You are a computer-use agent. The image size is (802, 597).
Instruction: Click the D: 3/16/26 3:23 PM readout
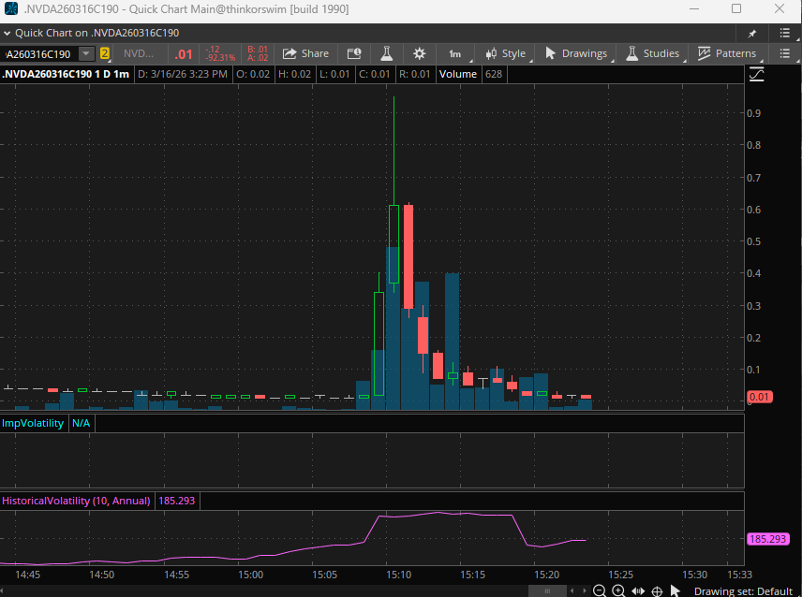click(x=183, y=74)
